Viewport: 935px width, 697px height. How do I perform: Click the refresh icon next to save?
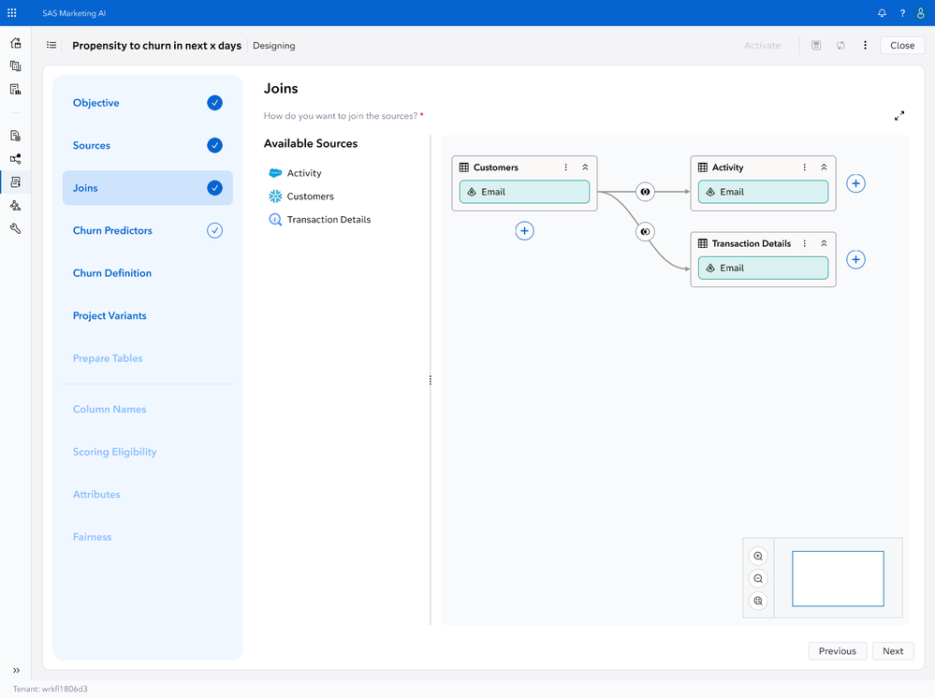point(840,45)
